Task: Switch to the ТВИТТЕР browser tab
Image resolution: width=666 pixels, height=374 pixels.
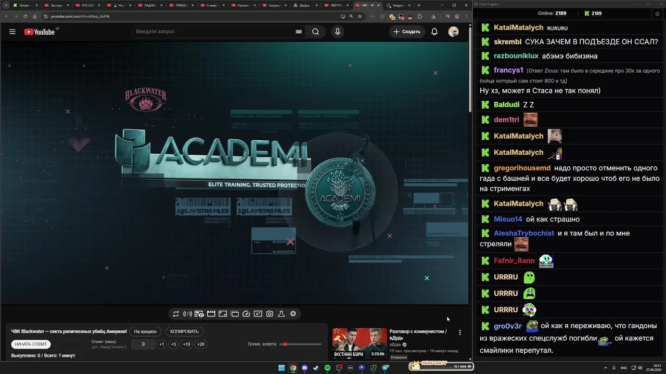Action: pyautogui.click(x=336, y=5)
